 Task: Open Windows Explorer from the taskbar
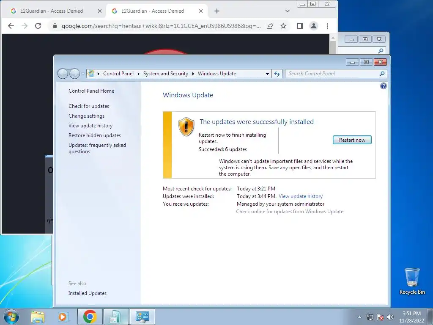38,317
